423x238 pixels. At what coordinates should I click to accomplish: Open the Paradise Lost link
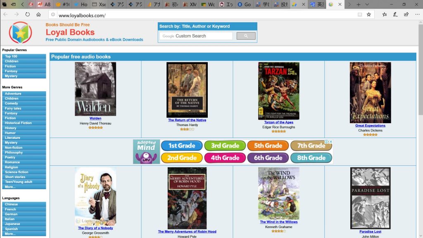370,231
